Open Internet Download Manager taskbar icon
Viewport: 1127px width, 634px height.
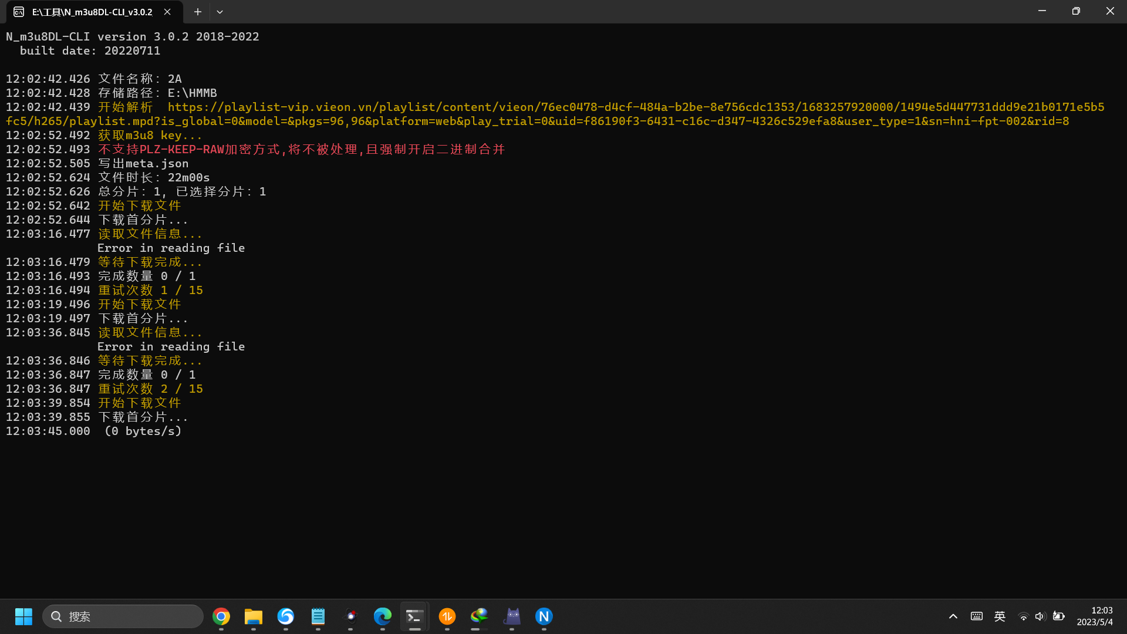(480, 616)
